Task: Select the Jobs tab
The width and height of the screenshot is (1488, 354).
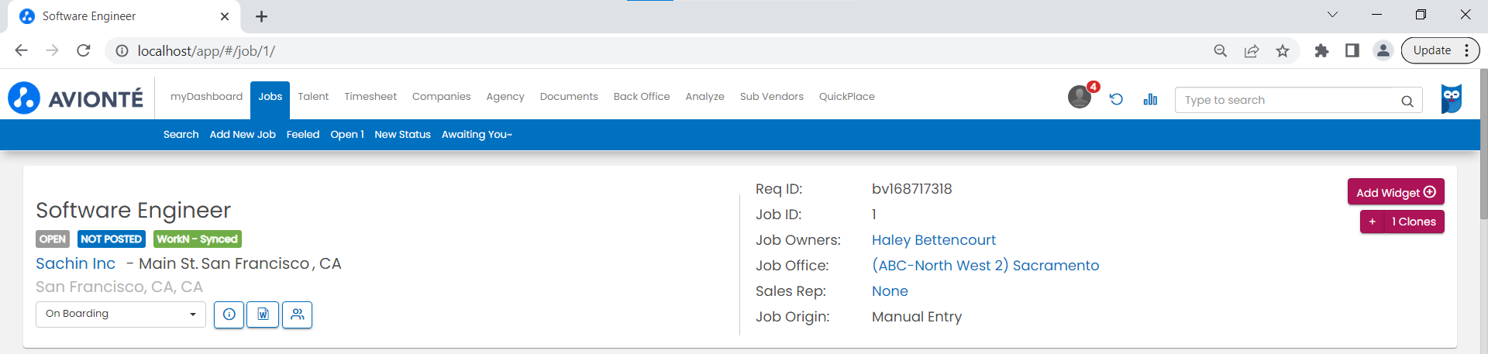Action: (x=270, y=99)
